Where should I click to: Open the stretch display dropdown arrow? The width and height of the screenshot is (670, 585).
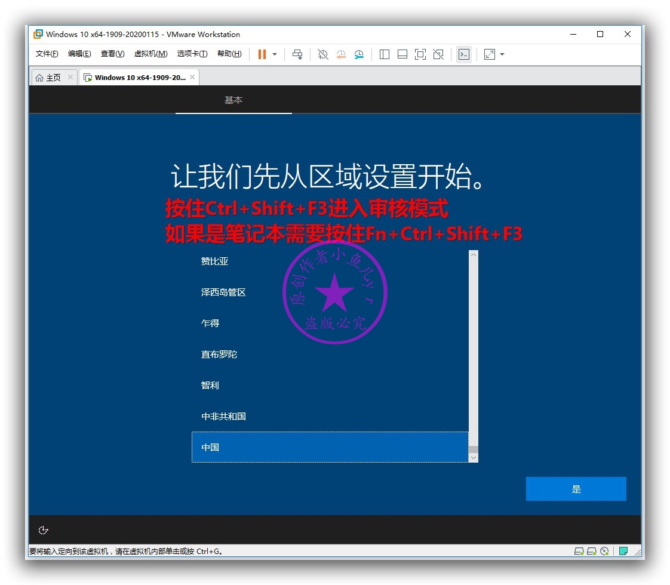(502, 54)
